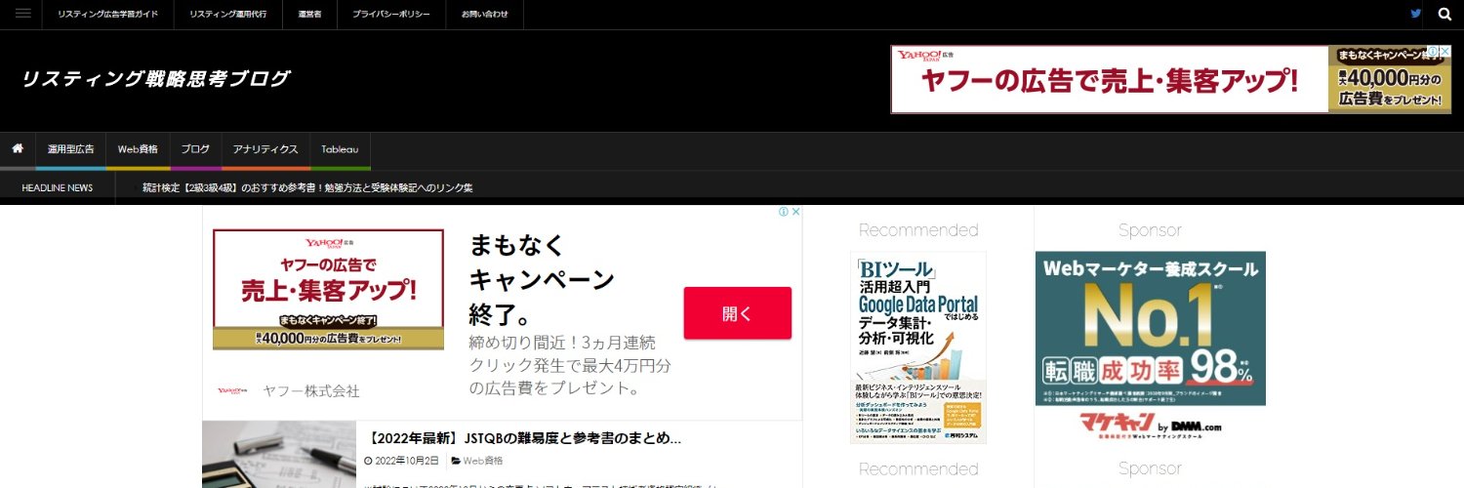Open the hamburger menu icon

[x=22, y=14]
